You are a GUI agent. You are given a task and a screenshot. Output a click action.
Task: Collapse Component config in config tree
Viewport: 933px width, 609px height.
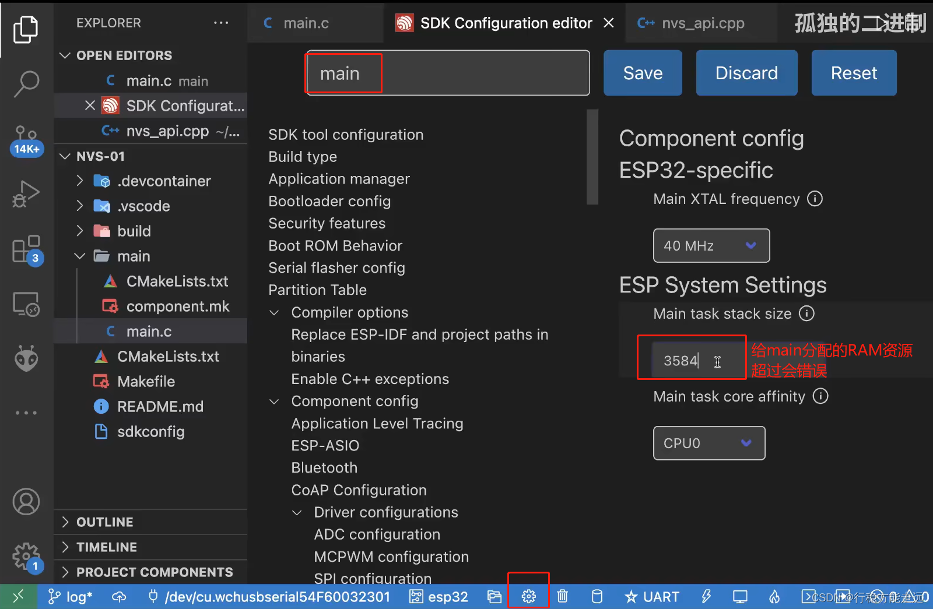coord(274,402)
